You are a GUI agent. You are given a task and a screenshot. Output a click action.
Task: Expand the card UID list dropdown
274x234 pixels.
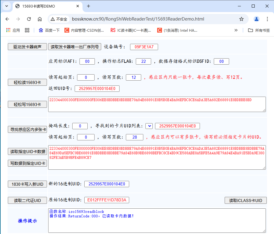(x=149, y=126)
